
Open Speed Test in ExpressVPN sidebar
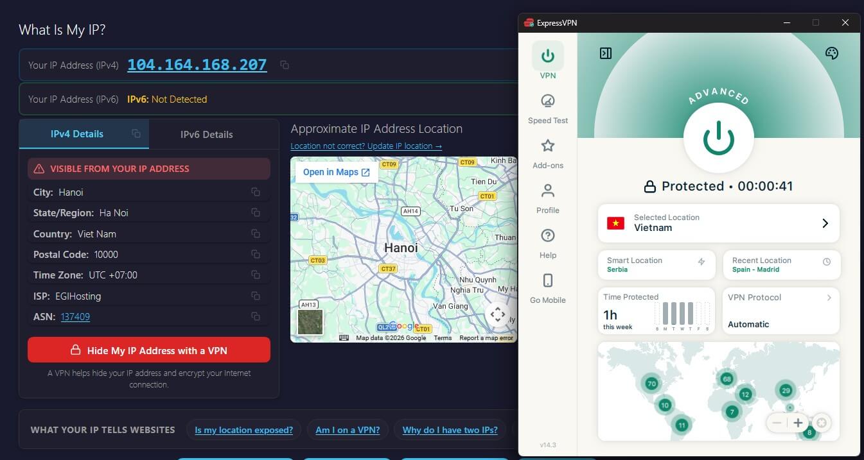548,109
